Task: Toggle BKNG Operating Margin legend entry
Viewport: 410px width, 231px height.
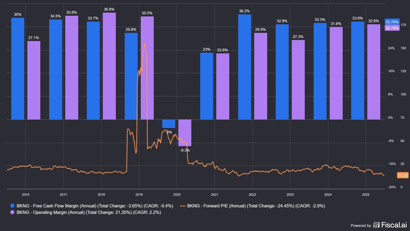Action: pyautogui.click(x=86, y=212)
